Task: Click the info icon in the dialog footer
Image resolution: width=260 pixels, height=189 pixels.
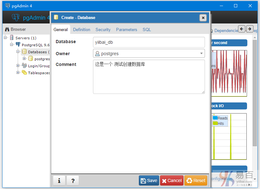Action: tap(59, 180)
